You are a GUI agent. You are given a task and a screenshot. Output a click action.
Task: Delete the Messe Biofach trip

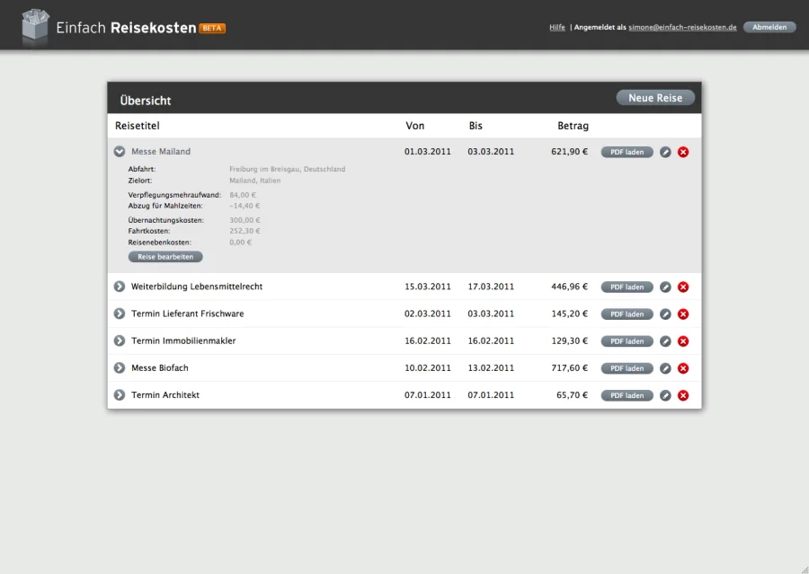point(683,368)
